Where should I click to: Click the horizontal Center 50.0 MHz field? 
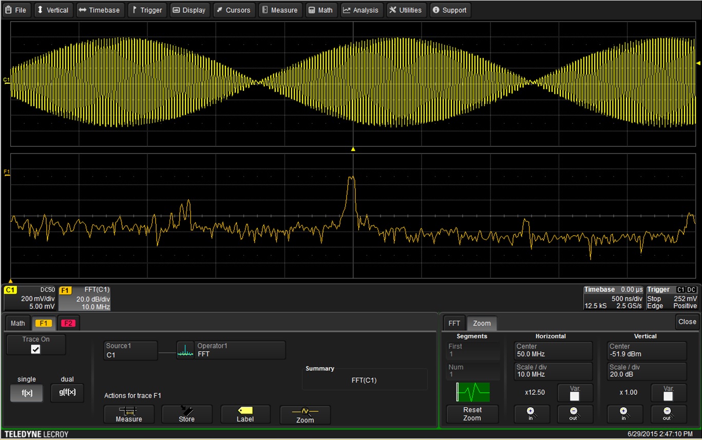[x=553, y=350]
